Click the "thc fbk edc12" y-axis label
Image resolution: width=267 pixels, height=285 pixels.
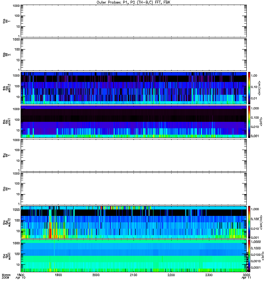pyautogui.click(x=7, y=222)
